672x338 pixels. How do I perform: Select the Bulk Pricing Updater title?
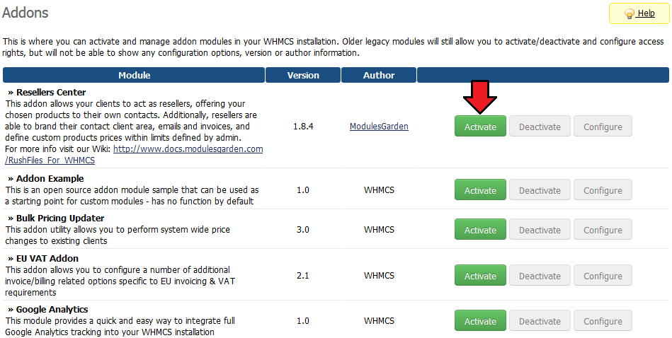60,218
